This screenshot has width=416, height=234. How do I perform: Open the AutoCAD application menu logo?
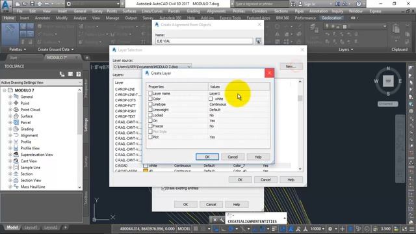click(x=6, y=6)
